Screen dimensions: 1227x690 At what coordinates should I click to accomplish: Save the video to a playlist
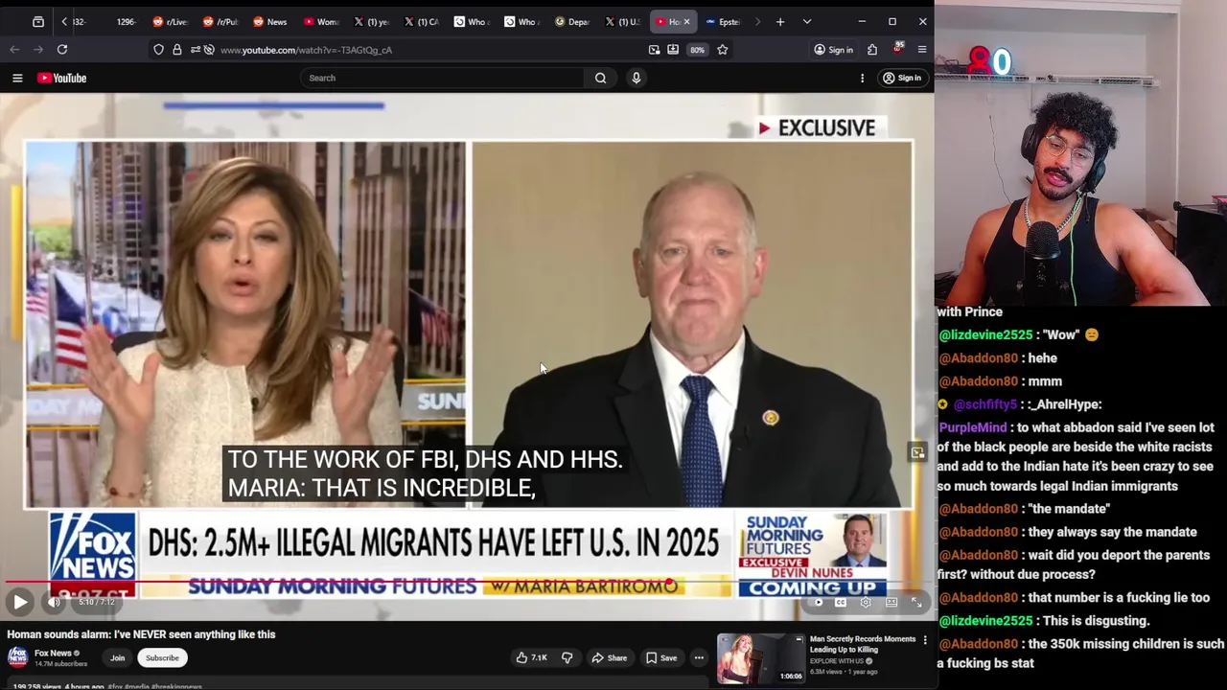pos(661,657)
